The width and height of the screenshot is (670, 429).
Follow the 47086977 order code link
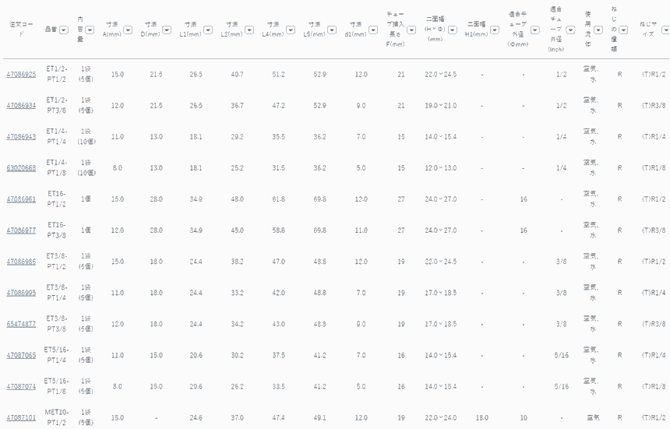(x=21, y=230)
